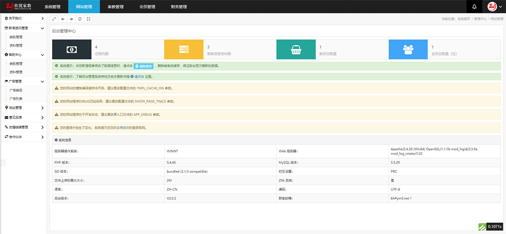Open 类别管理 under 新闻资讯管理
Viewport: 506px width, 234px height.
[16, 37]
